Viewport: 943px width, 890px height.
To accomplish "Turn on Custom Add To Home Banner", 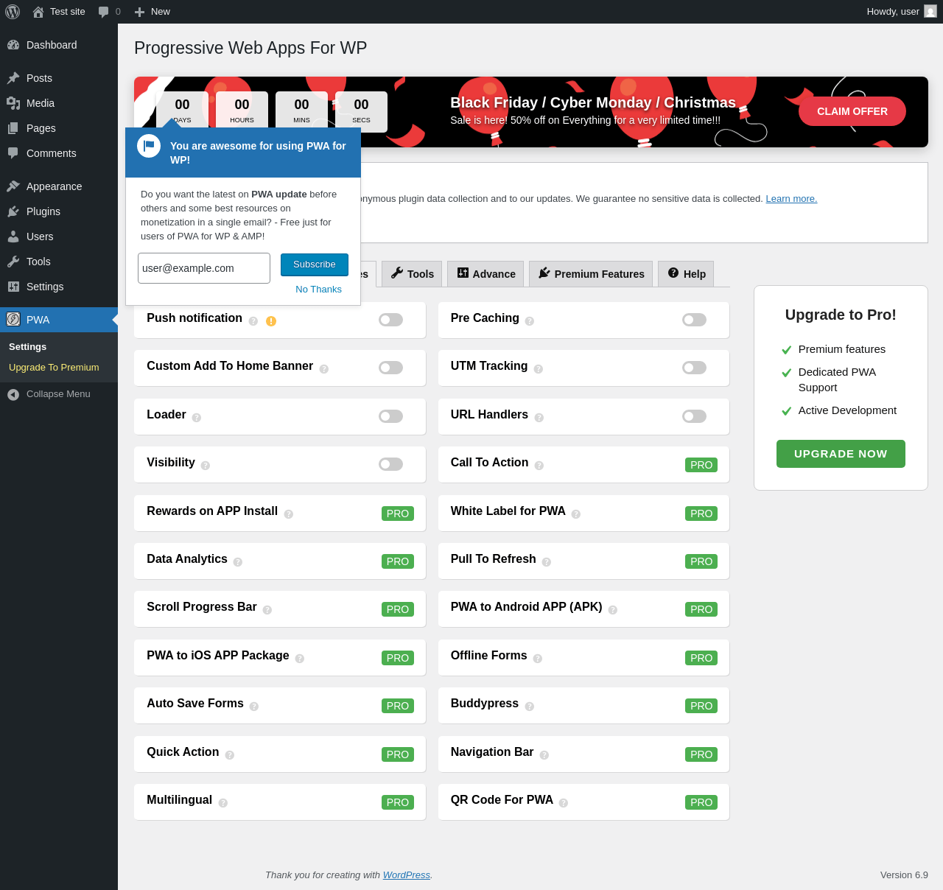I will click(390, 368).
